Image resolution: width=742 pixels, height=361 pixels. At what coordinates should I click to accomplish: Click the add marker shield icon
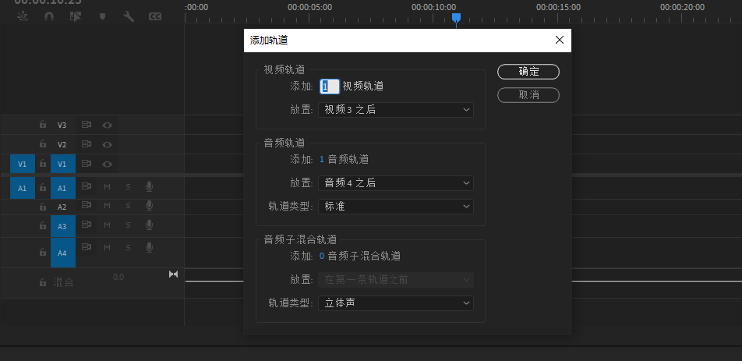click(x=102, y=16)
